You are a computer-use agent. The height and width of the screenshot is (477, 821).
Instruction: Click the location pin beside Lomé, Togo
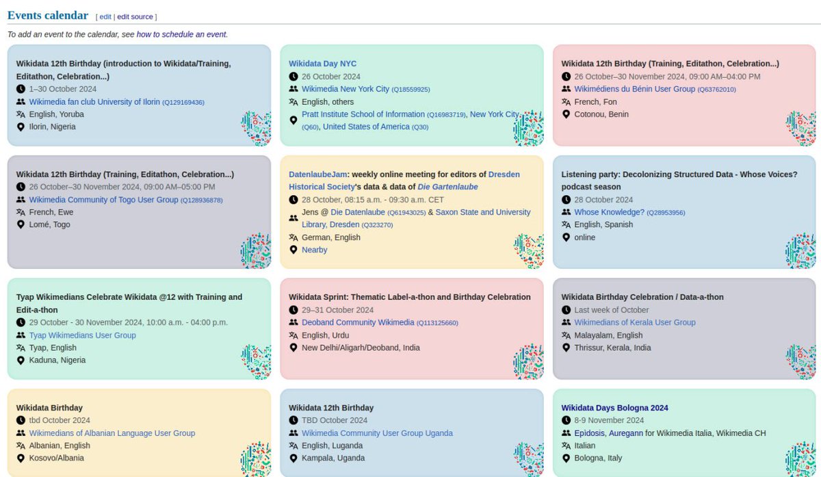click(x=21, y=224)
